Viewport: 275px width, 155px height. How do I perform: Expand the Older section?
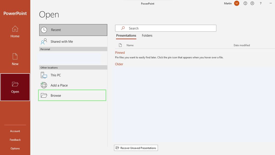click(x=119, y=64)
